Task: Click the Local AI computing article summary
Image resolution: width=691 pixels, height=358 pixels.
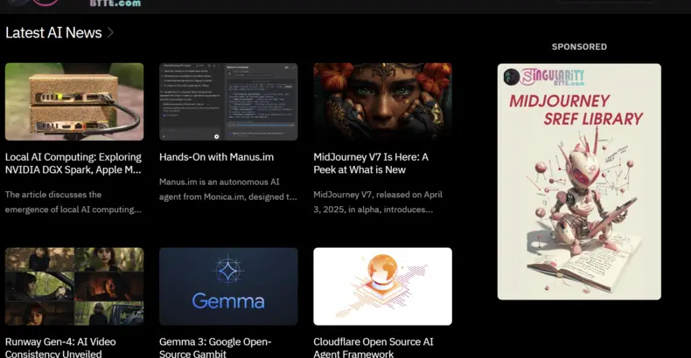Action: [x=73, y=202]
